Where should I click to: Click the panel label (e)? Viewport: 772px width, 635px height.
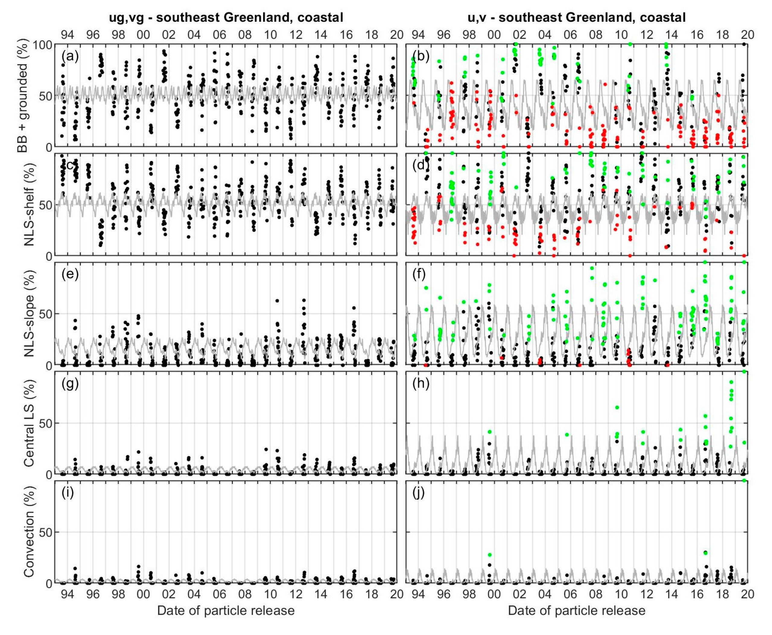point(70,274)
